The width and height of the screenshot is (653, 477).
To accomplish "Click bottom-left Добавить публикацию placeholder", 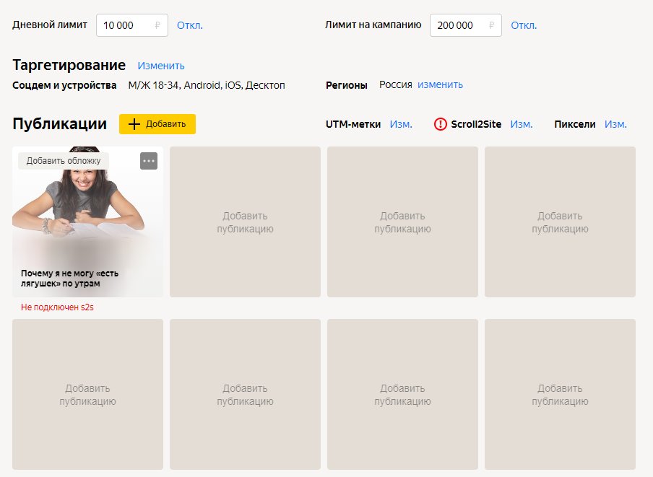I will click(87, 395).
